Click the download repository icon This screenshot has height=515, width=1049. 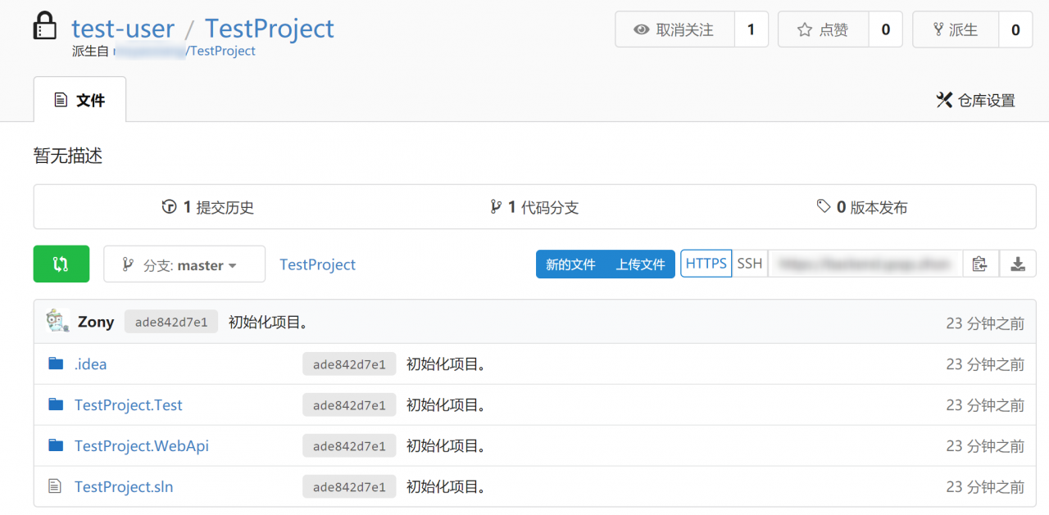click(1018, 264)
